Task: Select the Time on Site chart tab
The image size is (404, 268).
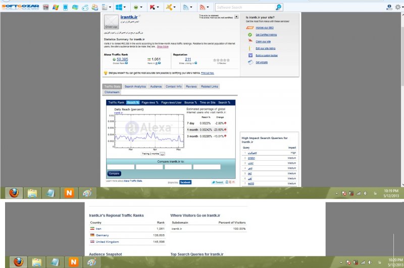Action: (208, 103)
